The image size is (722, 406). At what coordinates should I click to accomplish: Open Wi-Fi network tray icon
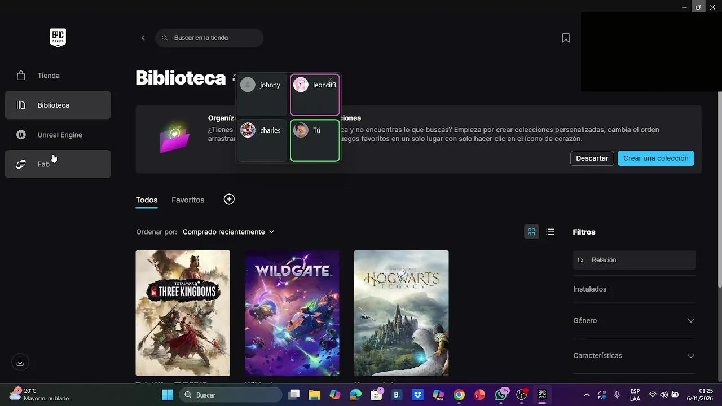point(653,395)
